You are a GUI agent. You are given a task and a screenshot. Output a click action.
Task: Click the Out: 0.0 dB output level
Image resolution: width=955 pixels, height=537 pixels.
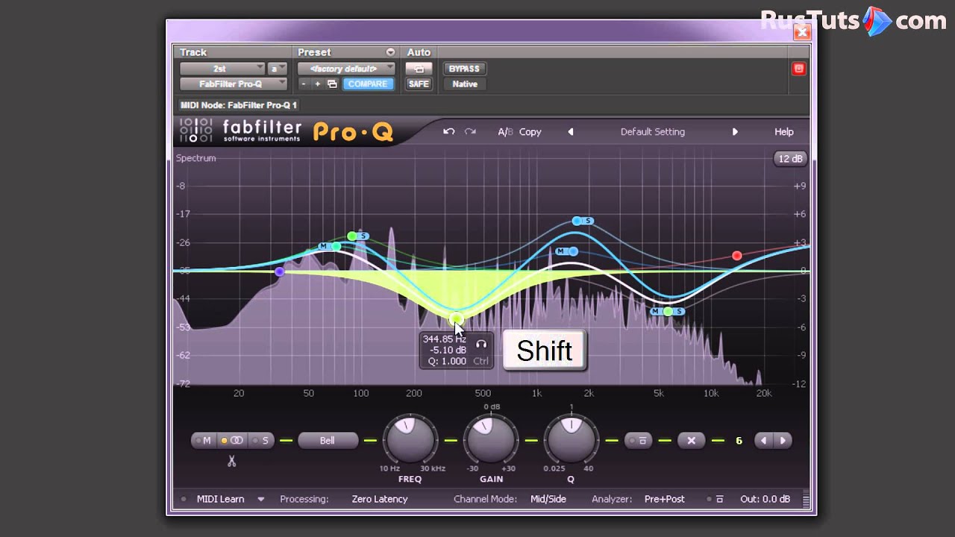(765, 499)
